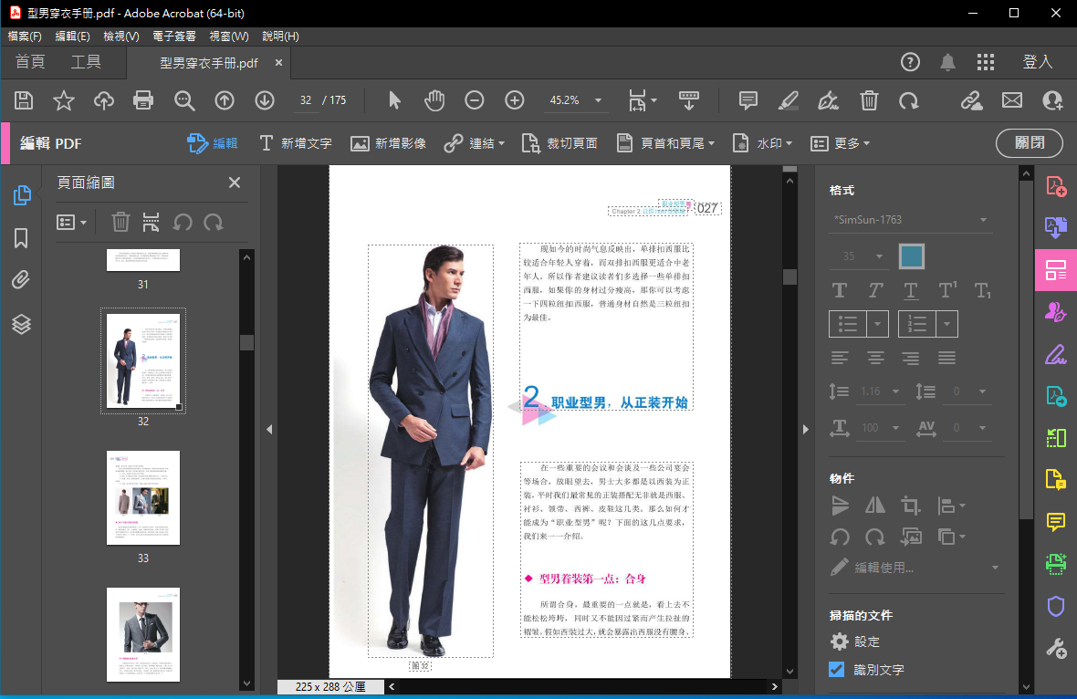Toggle center text alignment
The height and width of the screenshot is (699, 1077).
coord(875,358)
